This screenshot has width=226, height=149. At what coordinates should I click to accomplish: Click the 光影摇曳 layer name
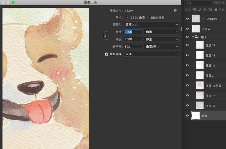(212, 19)
